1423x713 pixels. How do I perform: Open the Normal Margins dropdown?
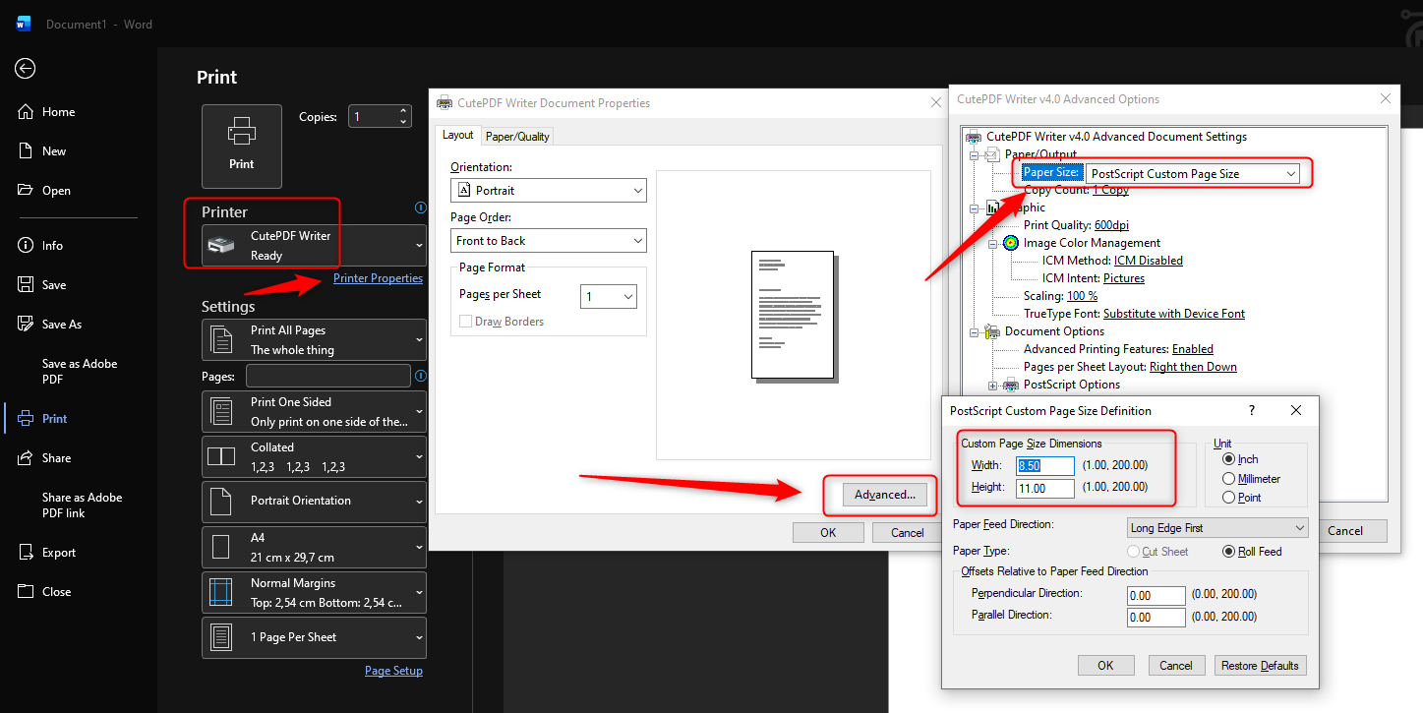pyautogui.click(x=315, y=592)
